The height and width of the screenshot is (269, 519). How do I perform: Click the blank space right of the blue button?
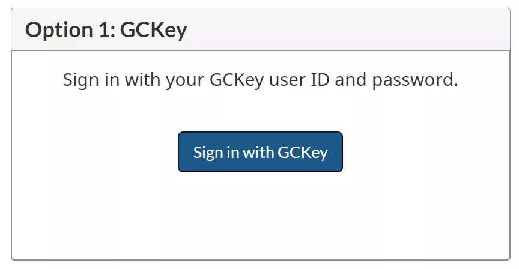[426, 152]
